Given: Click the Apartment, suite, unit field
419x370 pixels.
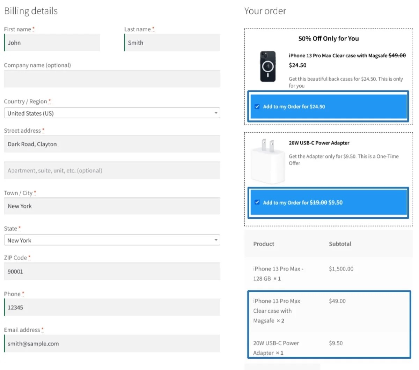Looking at the screenshot, I should [x=112, y=171].
